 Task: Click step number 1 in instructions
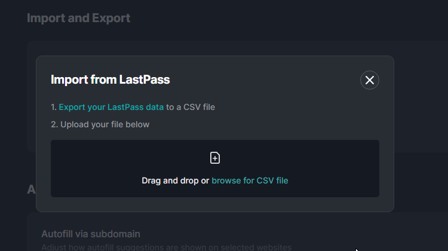[54, 107]
